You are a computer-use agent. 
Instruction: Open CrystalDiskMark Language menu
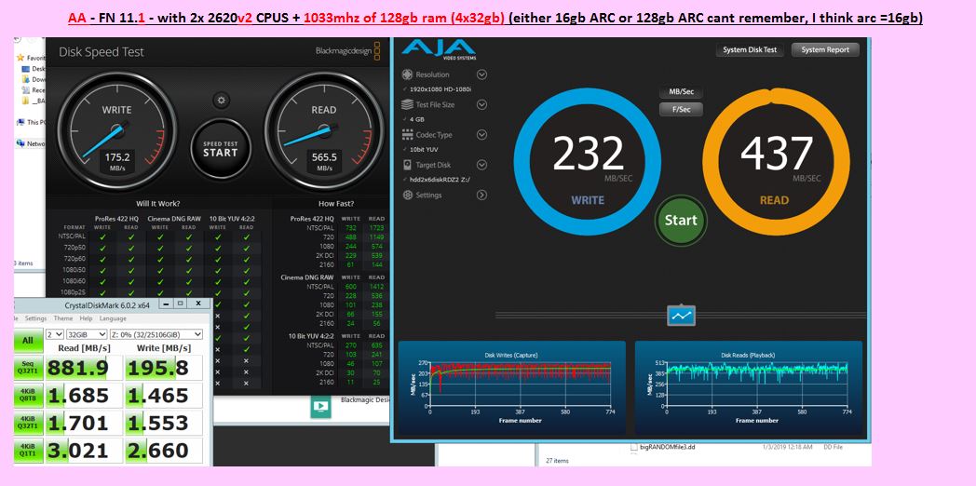(113, 318)
